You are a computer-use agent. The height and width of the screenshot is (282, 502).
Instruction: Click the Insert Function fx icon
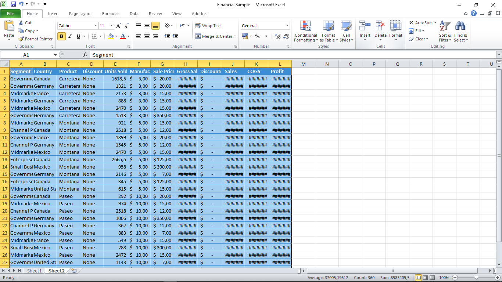tap(85, 55)
